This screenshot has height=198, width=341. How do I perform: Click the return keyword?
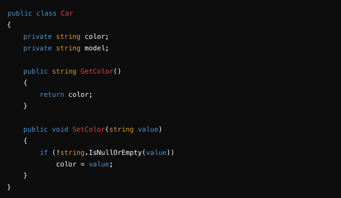point(52,94)
